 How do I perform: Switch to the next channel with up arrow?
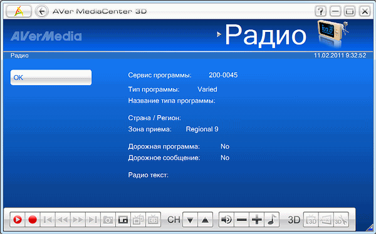coord(206,220)
